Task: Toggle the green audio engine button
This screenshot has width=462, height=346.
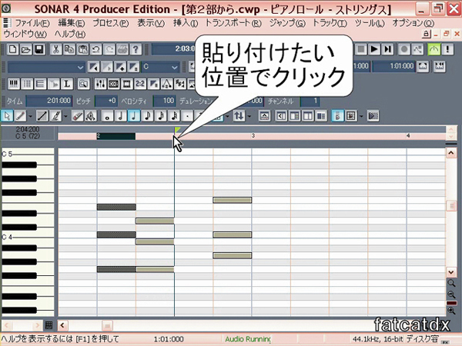Action: pos(434,49)
